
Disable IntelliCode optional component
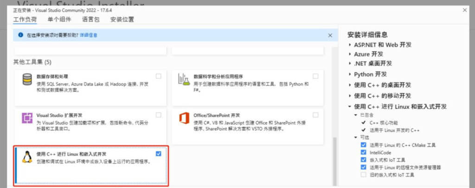(x=363, y=152)
